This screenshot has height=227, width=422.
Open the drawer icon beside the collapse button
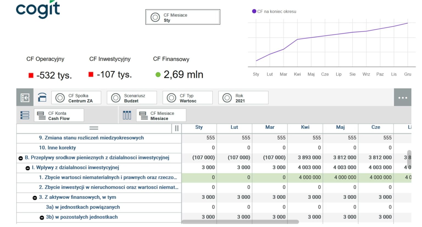pos(42,97)
